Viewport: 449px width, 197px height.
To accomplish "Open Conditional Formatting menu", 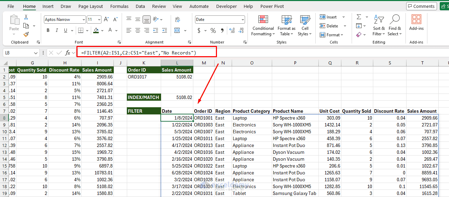I will click(x=263, y=26).
